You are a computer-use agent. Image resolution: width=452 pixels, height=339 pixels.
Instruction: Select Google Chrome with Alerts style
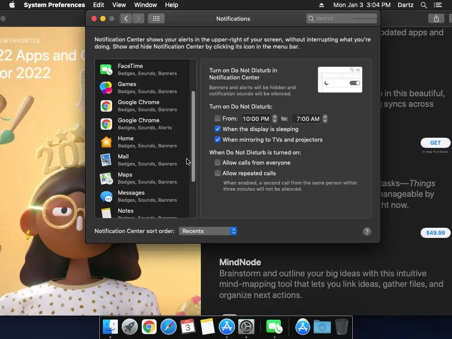pos(143,124)
